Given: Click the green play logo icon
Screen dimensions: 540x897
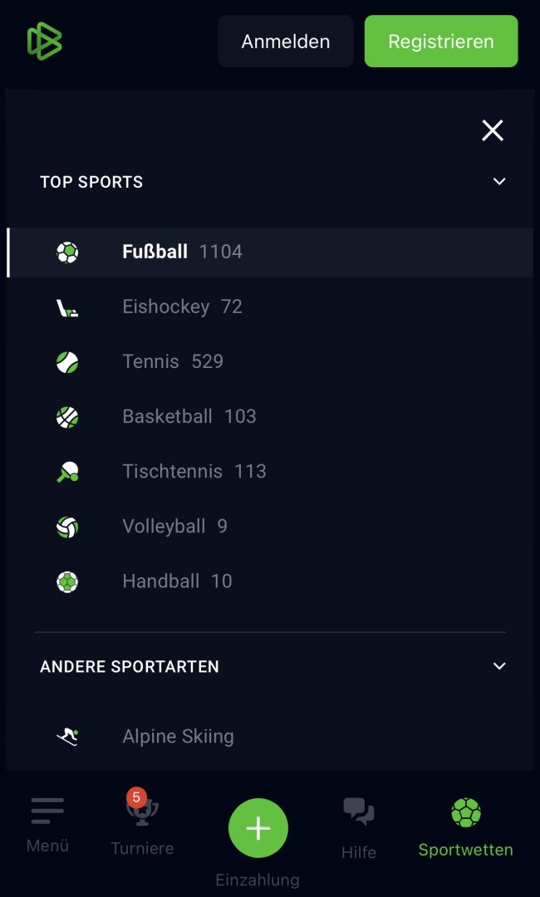Looking at the screenshot, I should tap(44, 41).
